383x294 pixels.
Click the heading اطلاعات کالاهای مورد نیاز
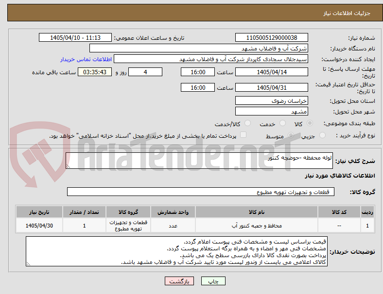tap(340, 176)
